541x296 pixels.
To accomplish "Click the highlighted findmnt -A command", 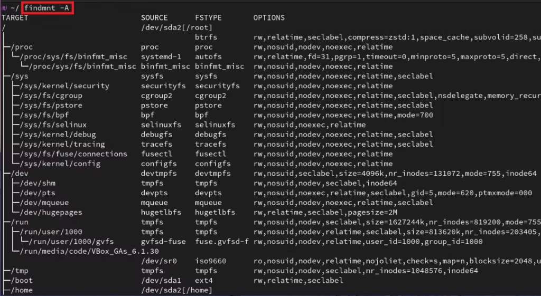I will [46, 7].
